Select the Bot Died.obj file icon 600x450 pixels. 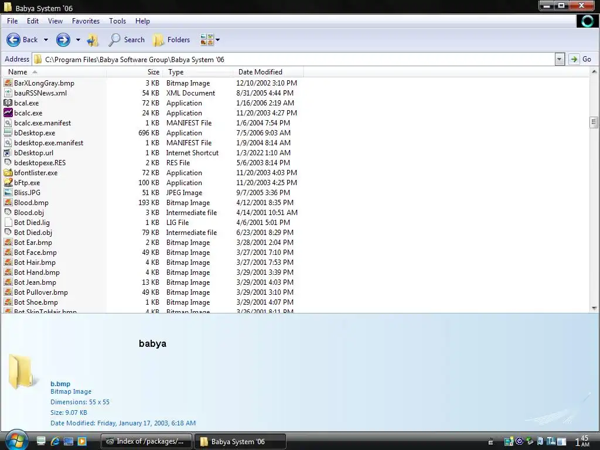(8, 232)
